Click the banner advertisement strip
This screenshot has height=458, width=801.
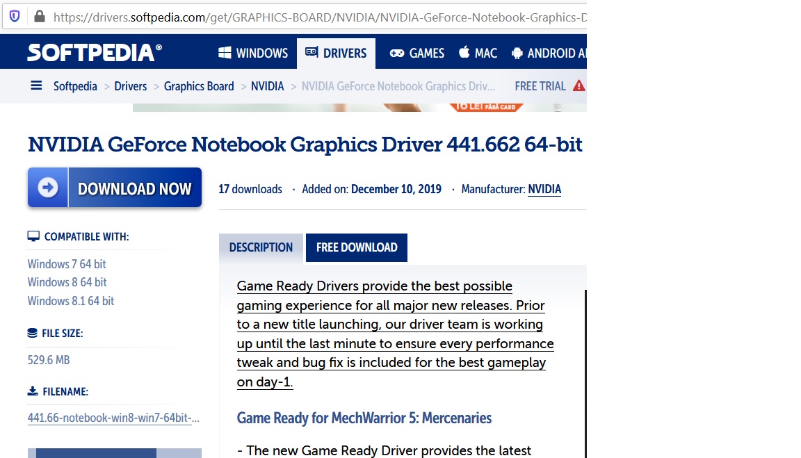[x=359, y=107]
